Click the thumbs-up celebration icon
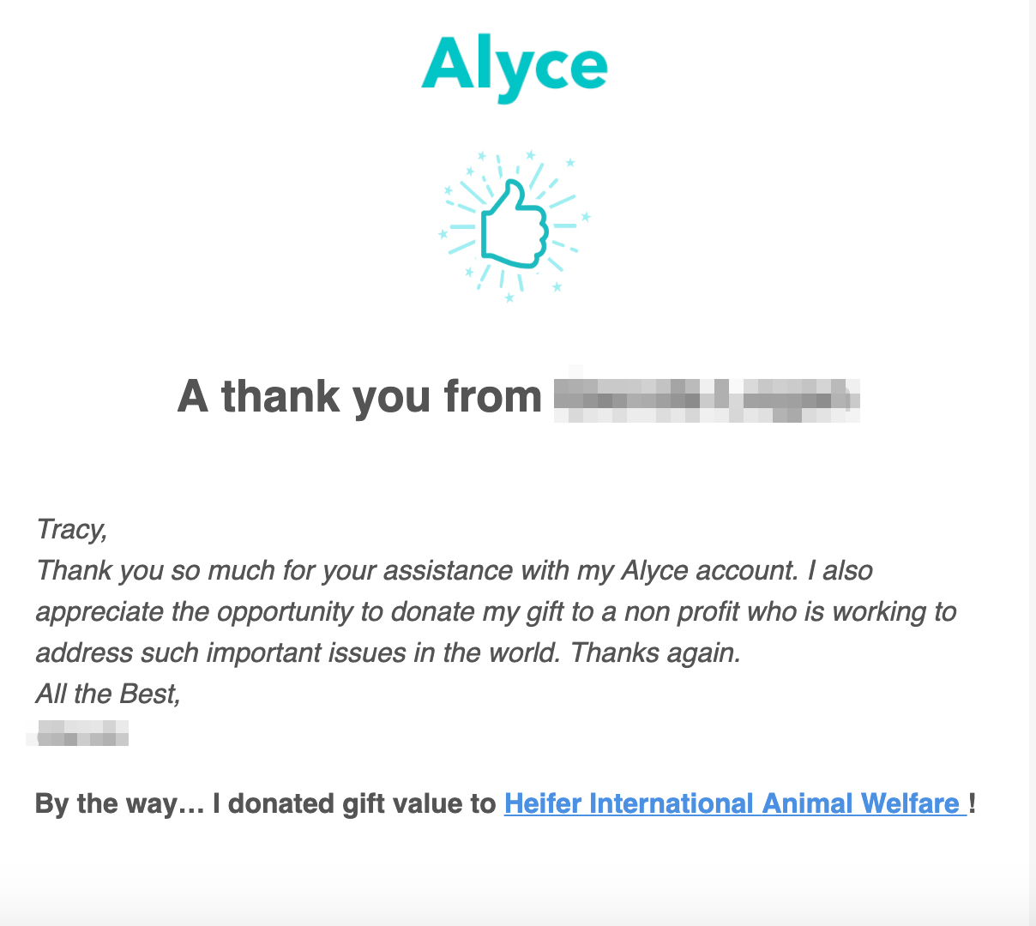1036x926 pixels. click(x=515, y=225)
